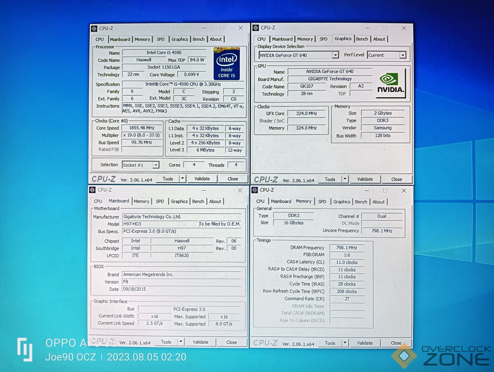This screenshot has width=494, height=372.
Task: Click motherboard Model field H97-HD3
Action: pos(161,224)
